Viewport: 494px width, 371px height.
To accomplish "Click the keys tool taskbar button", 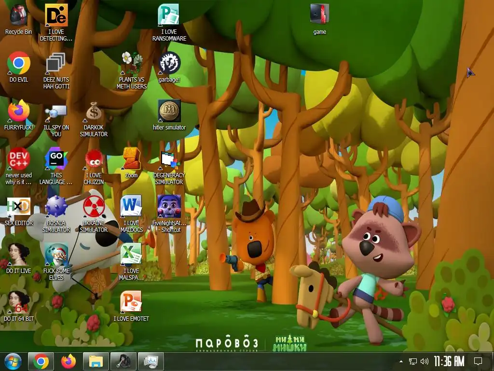I will tap(123, 361).
